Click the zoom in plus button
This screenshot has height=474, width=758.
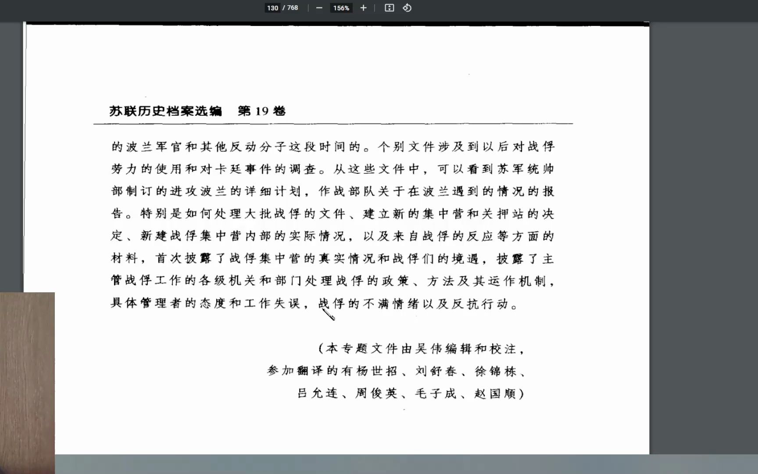click(x=363, y=8)
